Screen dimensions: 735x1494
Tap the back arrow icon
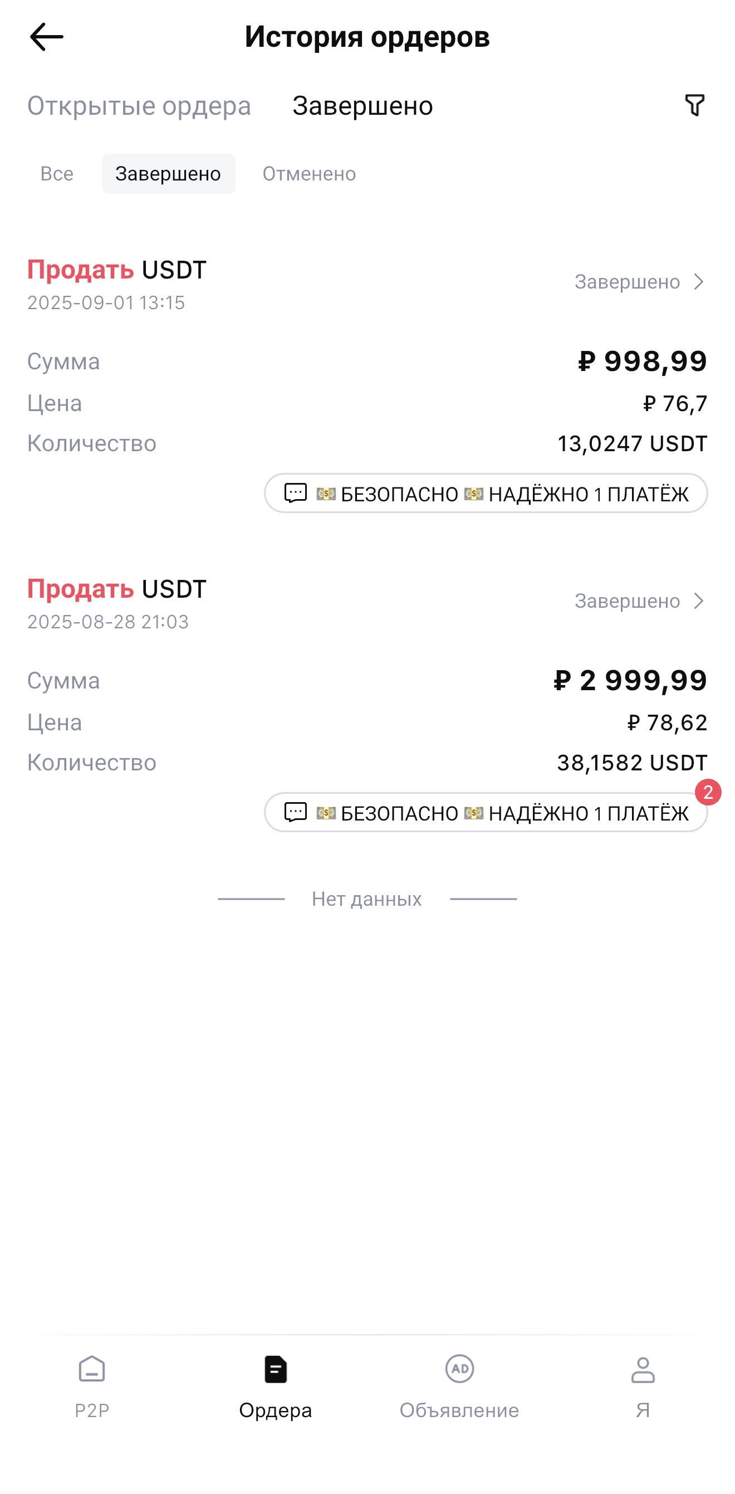point(46,37)
